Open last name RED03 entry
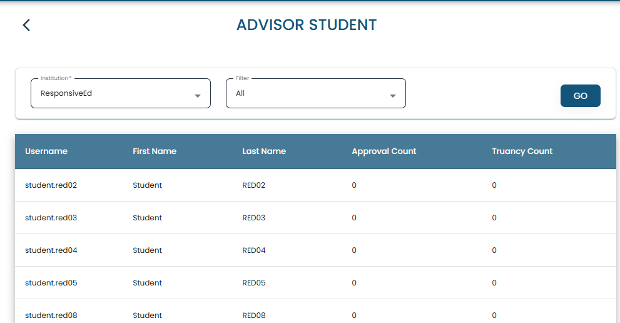Screen dimensions: 620x323 [253, 218]
